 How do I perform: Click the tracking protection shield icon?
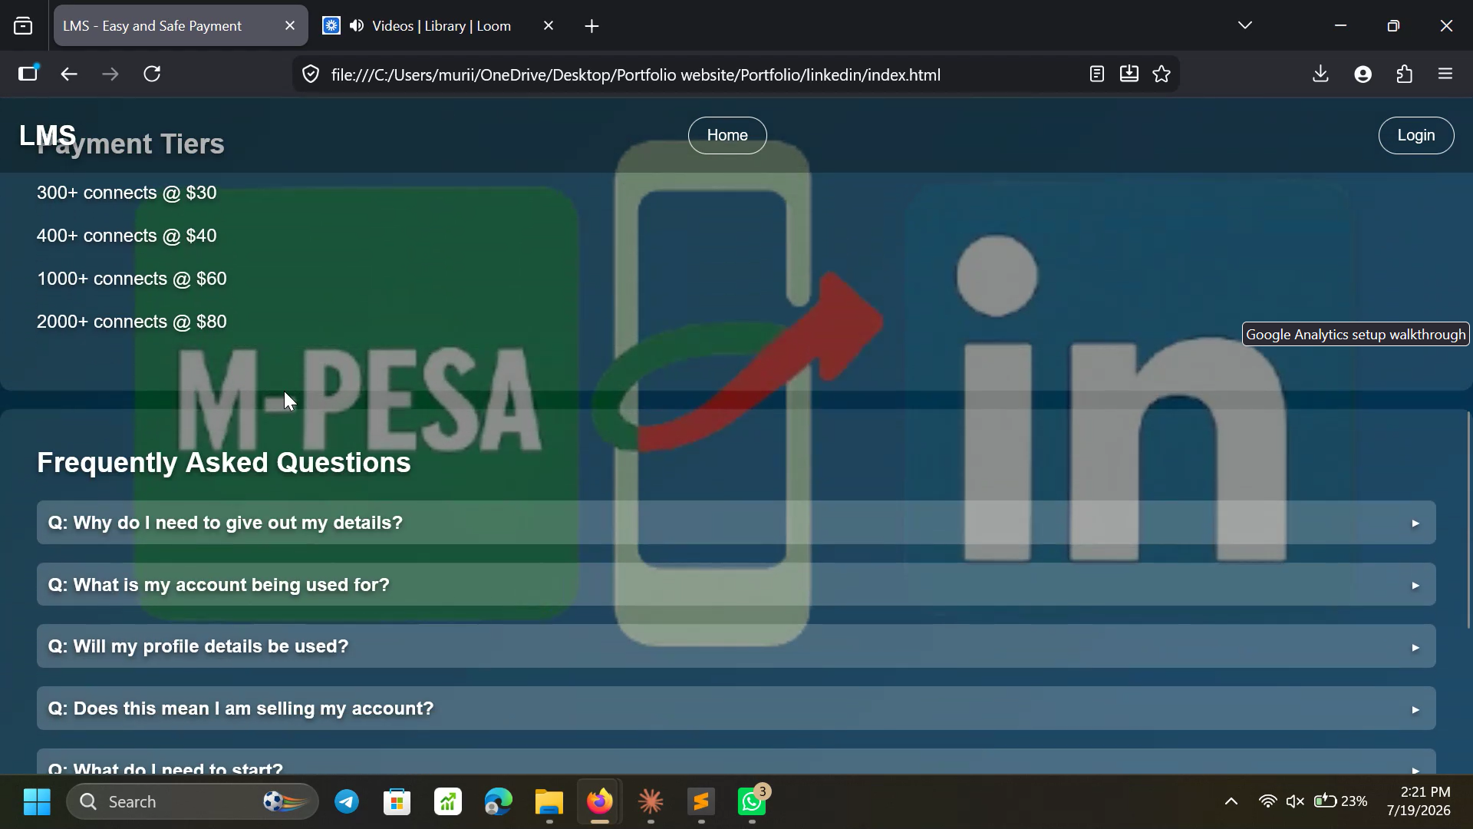coord(311,74)
